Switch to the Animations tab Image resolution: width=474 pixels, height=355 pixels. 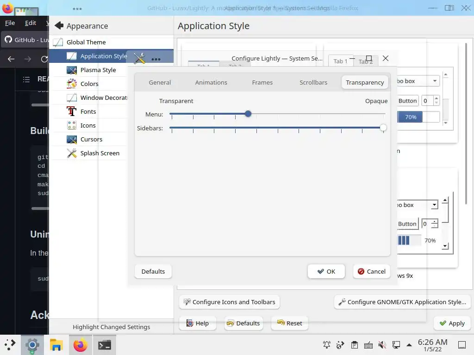211,82
